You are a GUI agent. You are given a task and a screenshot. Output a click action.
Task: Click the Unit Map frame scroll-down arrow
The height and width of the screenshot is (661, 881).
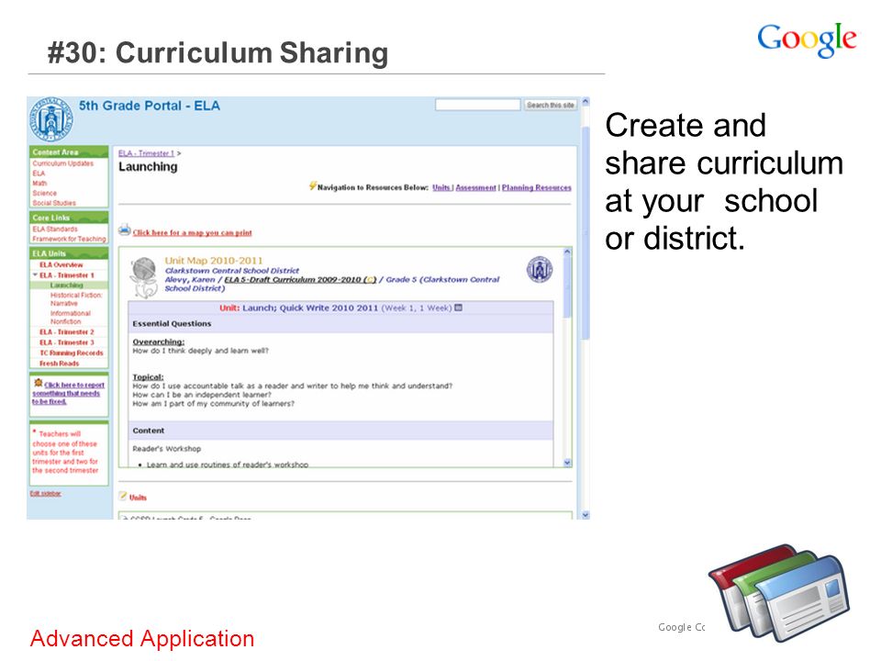coord(567,463)
